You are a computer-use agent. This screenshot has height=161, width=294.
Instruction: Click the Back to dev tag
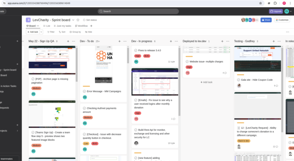point(243,141)
